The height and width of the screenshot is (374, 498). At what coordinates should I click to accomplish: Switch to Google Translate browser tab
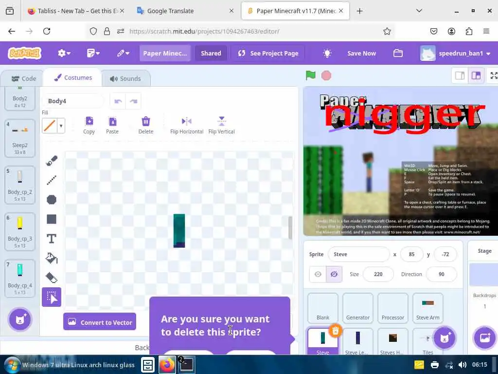click(x=185, y=11)
